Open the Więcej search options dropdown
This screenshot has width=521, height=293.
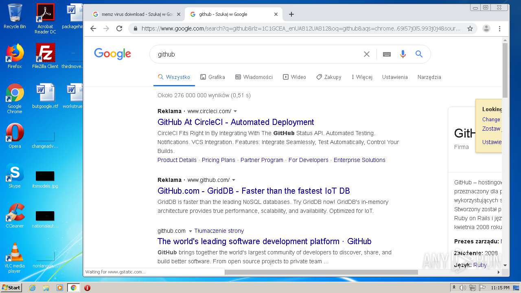(362, 77)
